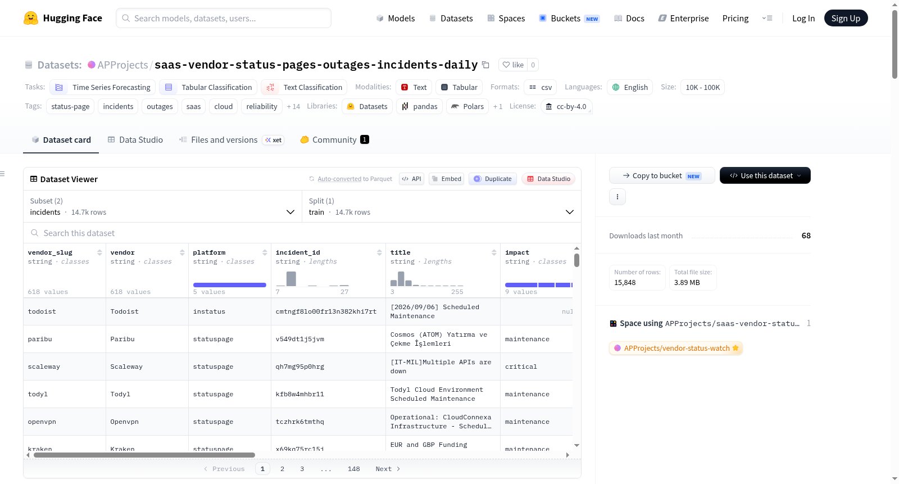Screen dimensions: 899x484
Task: Click Copy to bucket button
Action: pyautogui.click(x=662, y=175)
